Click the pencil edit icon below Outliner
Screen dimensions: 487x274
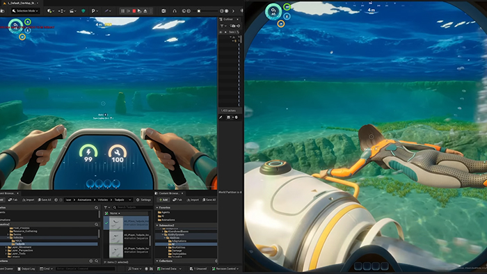(x=221, y=118)
